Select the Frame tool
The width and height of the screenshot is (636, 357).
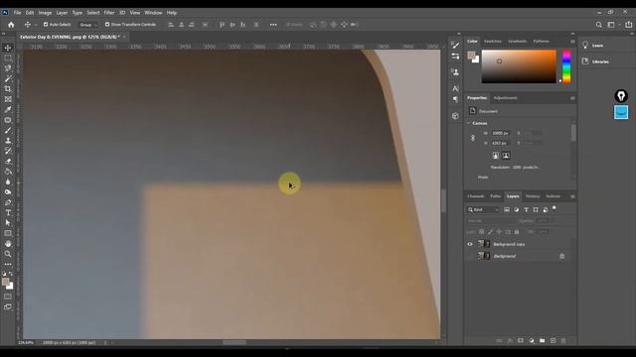point(8,99)
